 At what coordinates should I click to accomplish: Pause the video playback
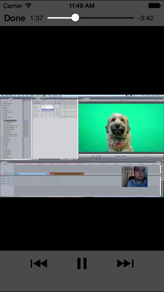[82, 263]
